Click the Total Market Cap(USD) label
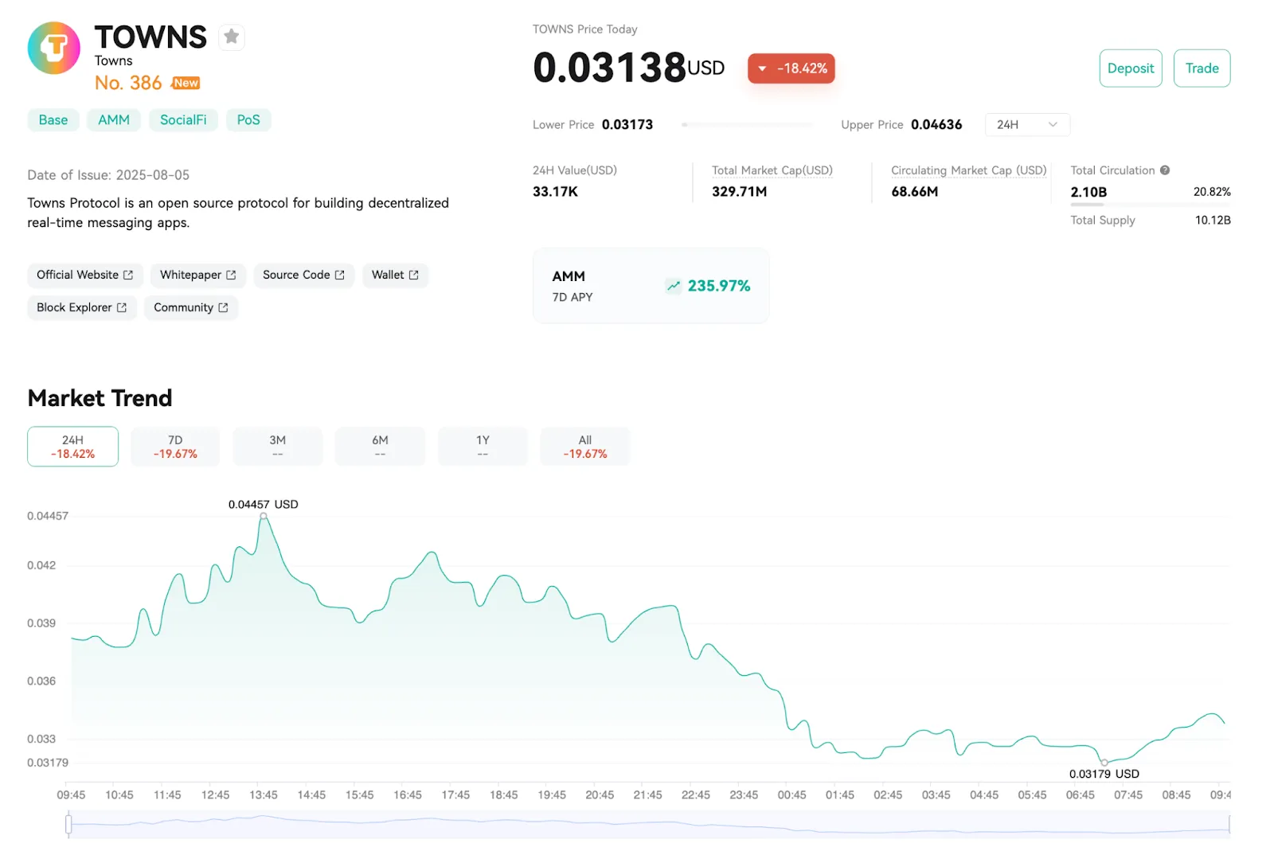The height and width of the screenshot is (859, 1274). coord(772,170)
